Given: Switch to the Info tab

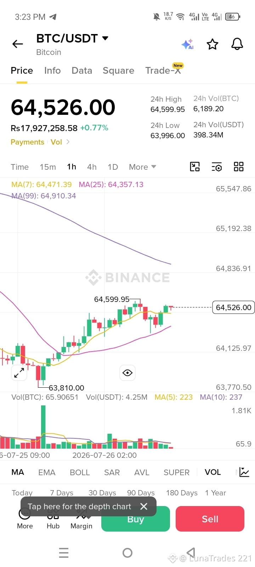Looking at the screenshot, I should 52,71.
